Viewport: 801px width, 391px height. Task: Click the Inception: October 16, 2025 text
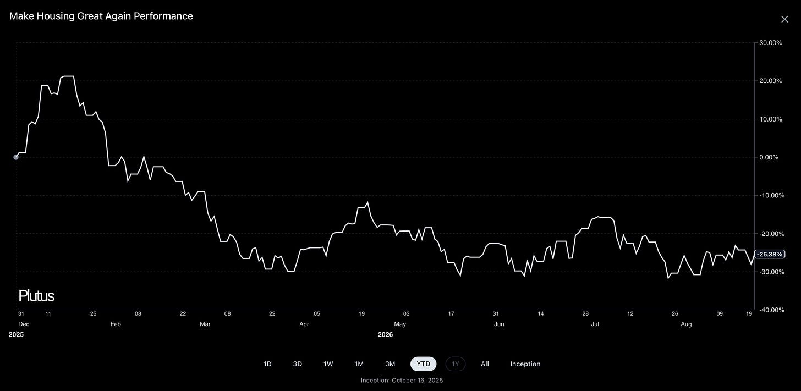[402, 381]
